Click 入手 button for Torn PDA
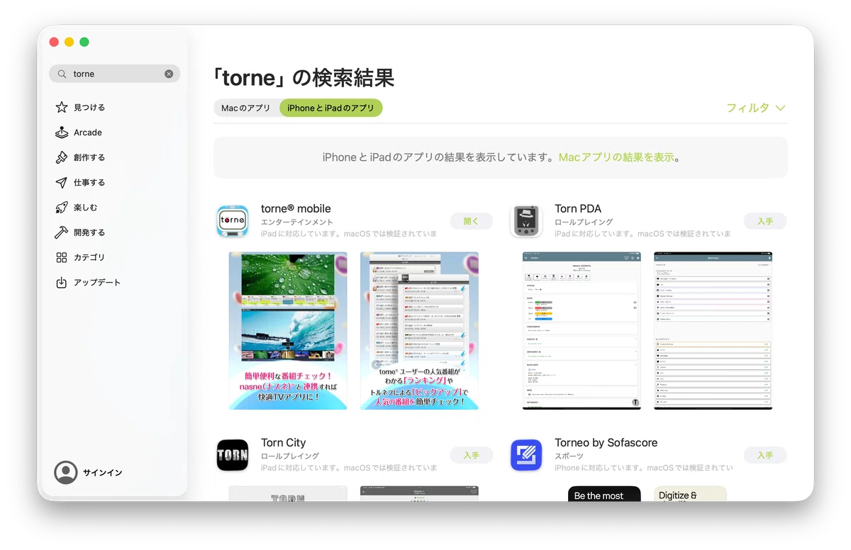Viewport: 851px width, 550px height. pos(765,221)
